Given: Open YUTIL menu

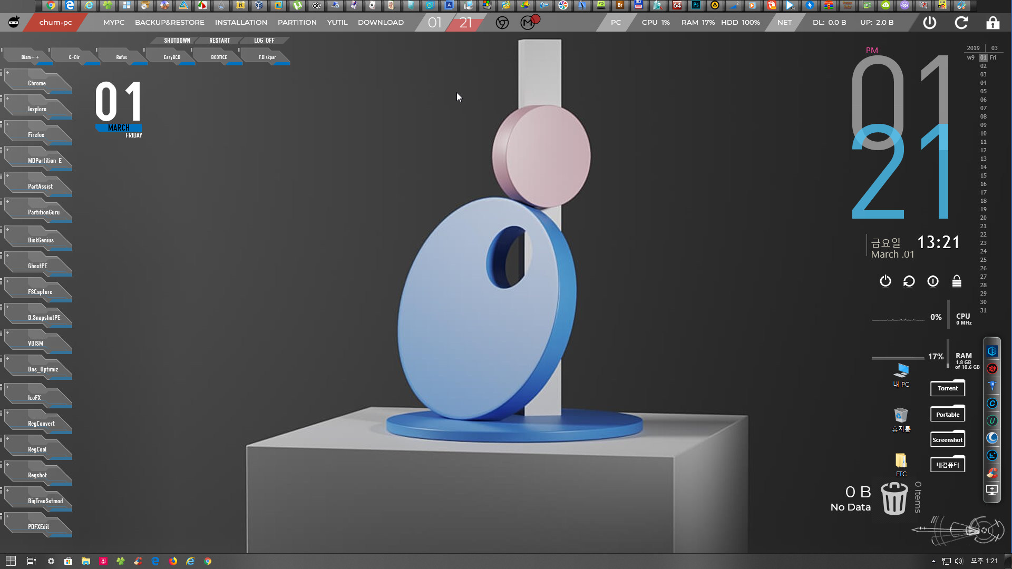Looking at the screenshot, I should click(337, 22).
